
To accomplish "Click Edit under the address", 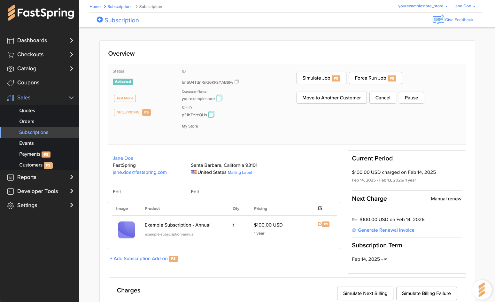I will pyautogui.click(x=195, y=192).
